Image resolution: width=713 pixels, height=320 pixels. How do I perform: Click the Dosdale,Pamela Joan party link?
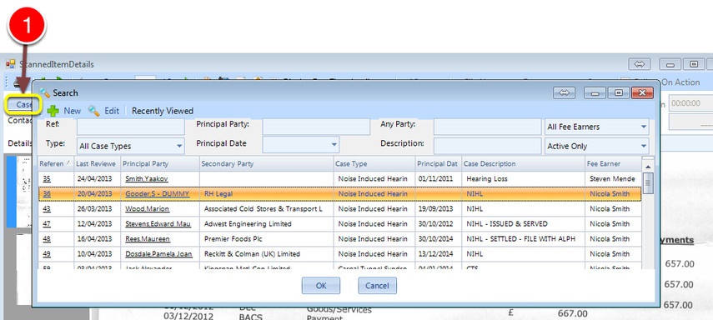click(158, 254)
